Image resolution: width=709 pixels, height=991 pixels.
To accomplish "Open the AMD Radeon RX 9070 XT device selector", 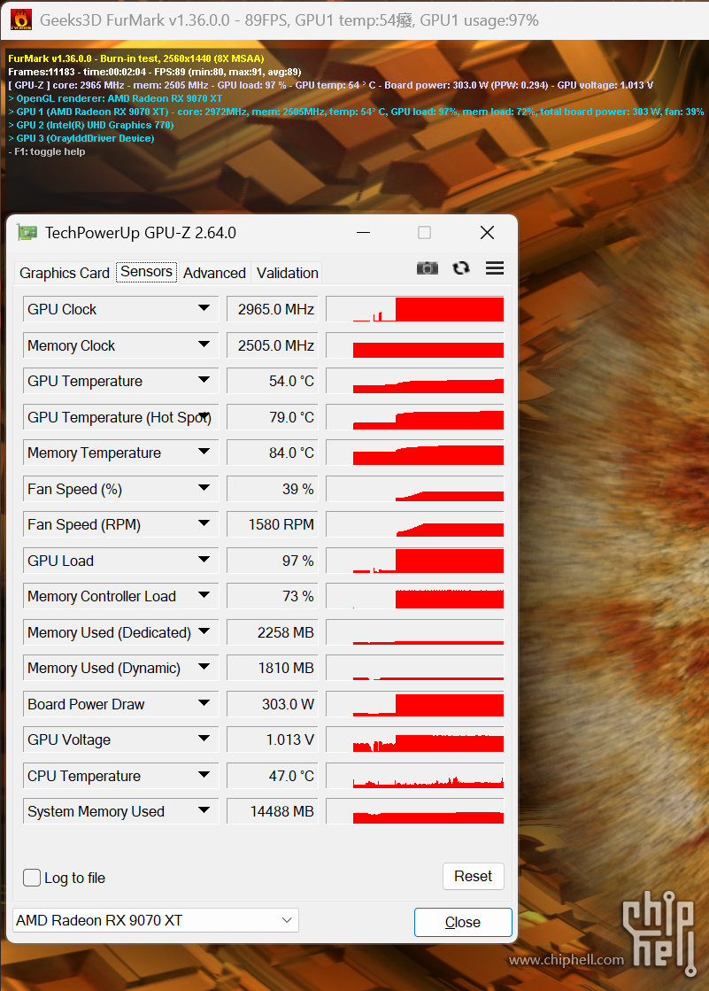I will click(x=156, y=920).
